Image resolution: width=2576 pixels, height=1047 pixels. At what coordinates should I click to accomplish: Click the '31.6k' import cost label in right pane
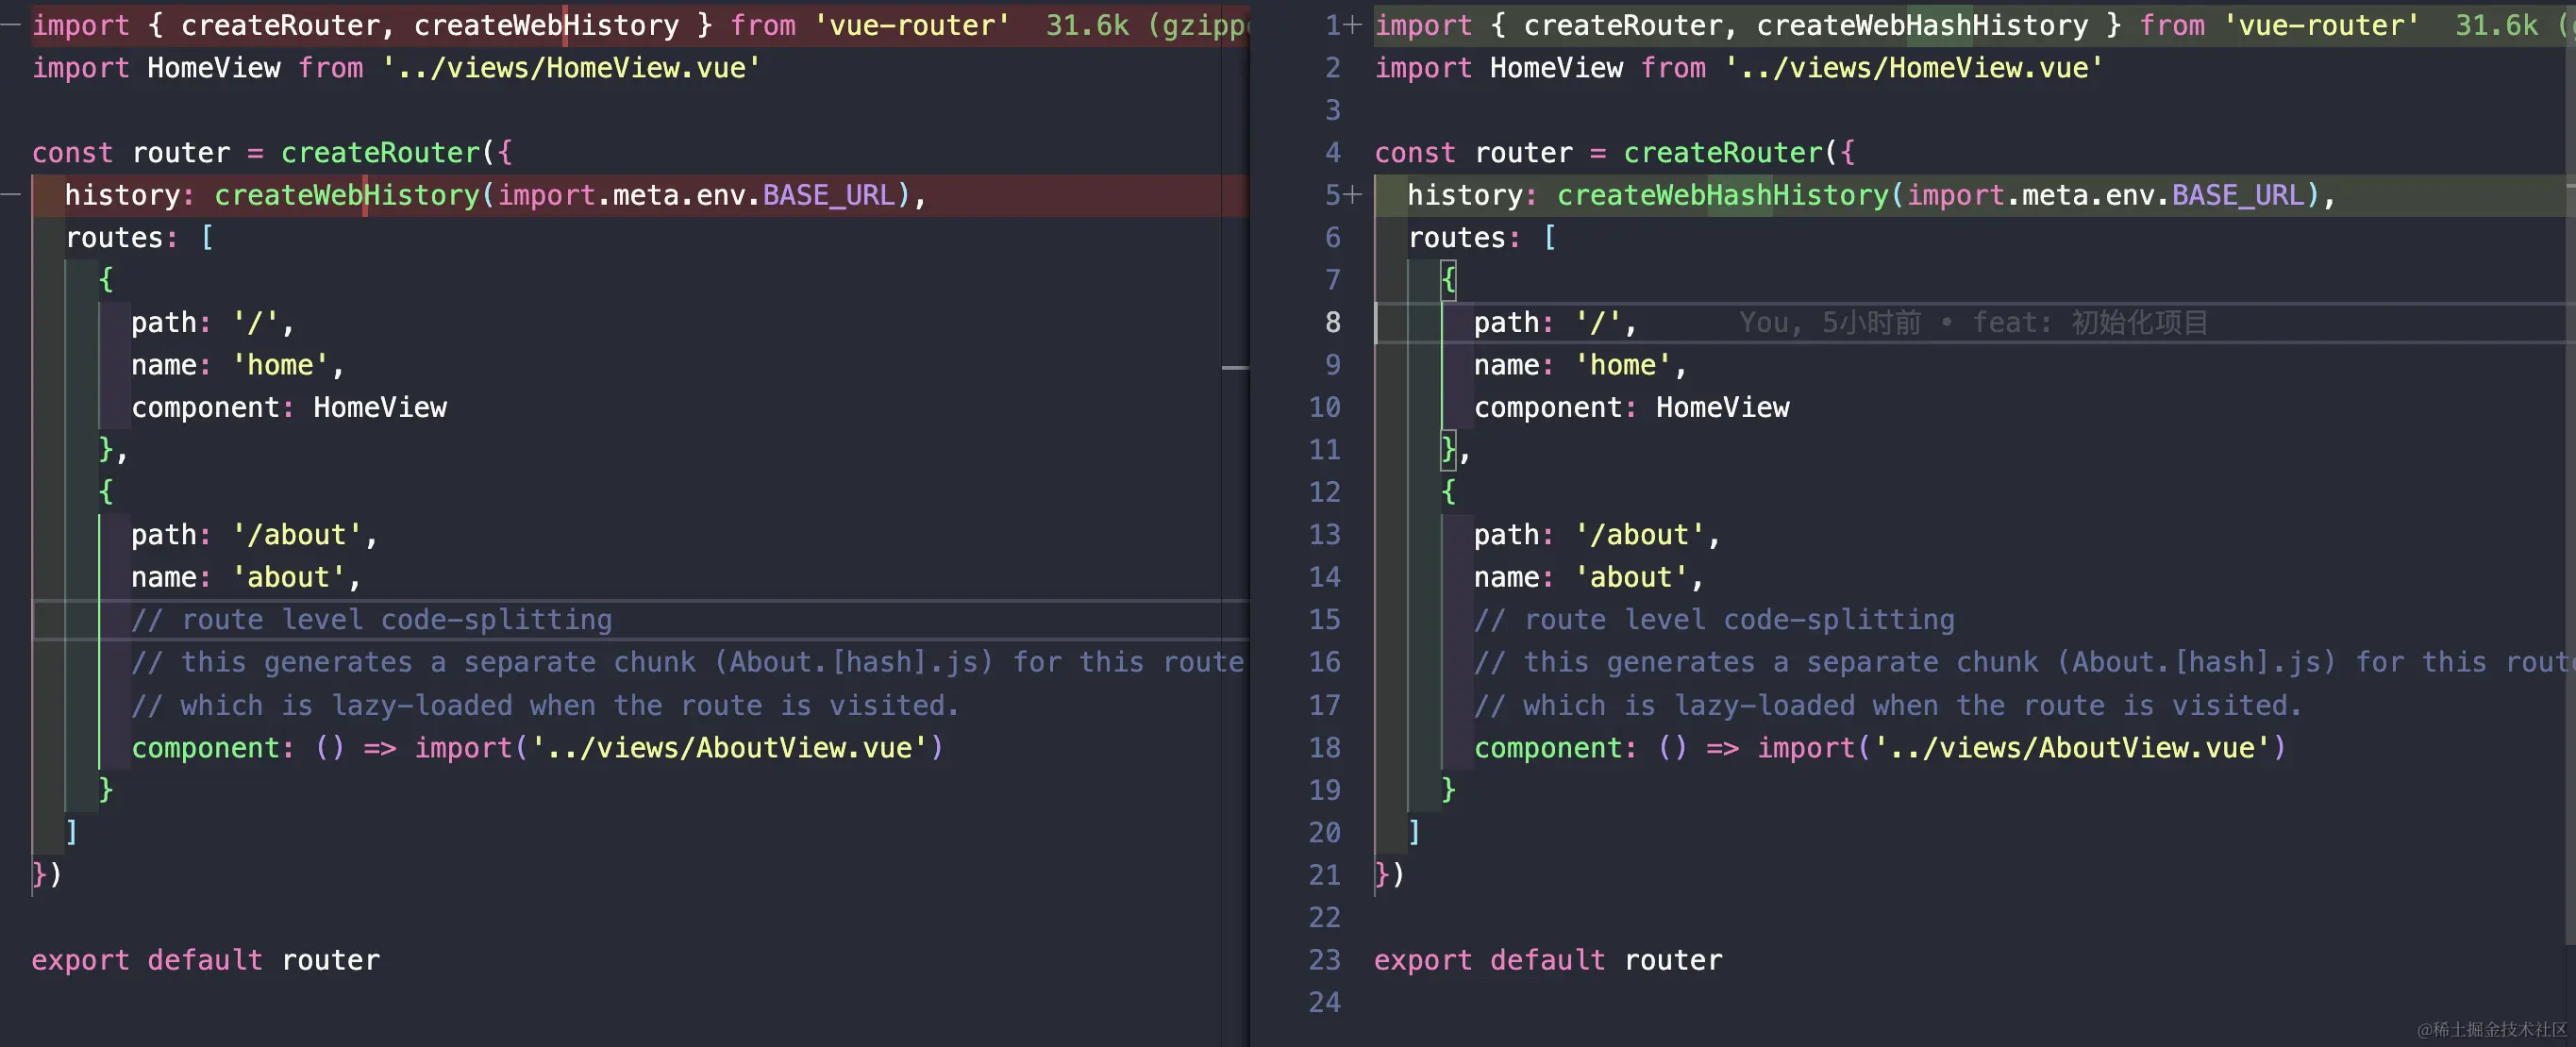point(2496,25)
